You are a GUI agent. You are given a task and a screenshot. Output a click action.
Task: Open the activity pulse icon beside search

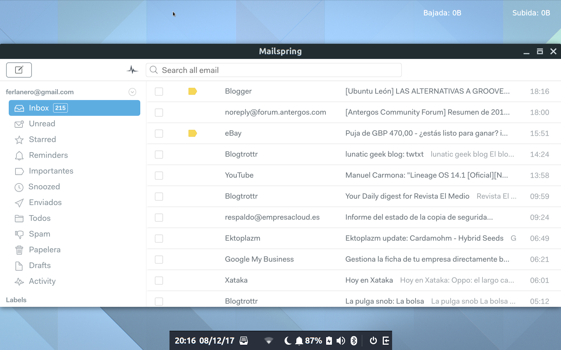(x=132, y=70)
